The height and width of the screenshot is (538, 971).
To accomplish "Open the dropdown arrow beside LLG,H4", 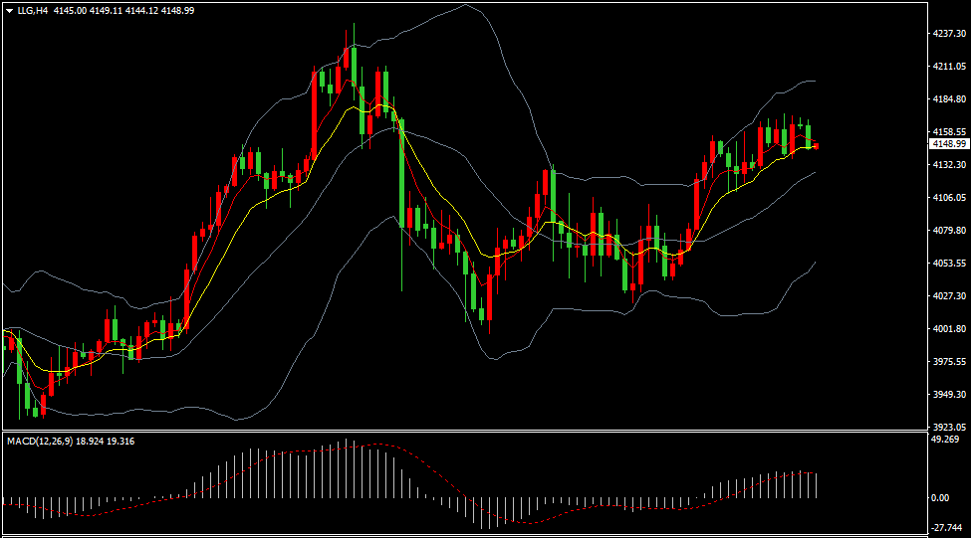I will (9, 9).
